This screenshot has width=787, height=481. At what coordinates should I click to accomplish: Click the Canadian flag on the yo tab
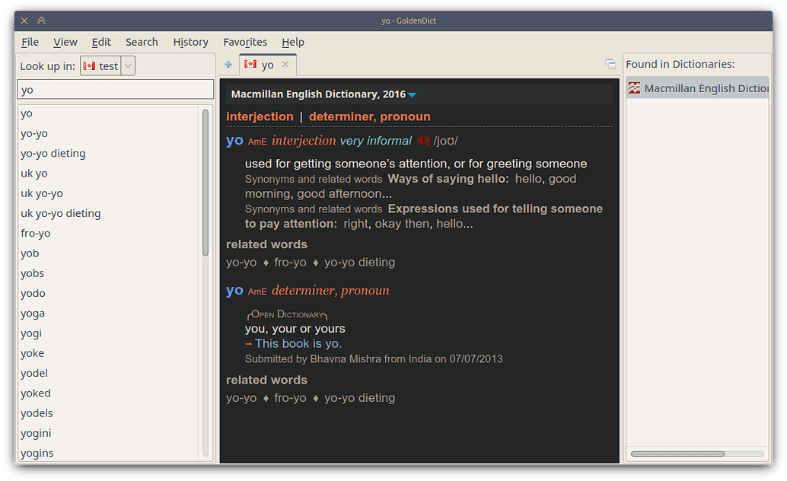click(x=251, y=65)
